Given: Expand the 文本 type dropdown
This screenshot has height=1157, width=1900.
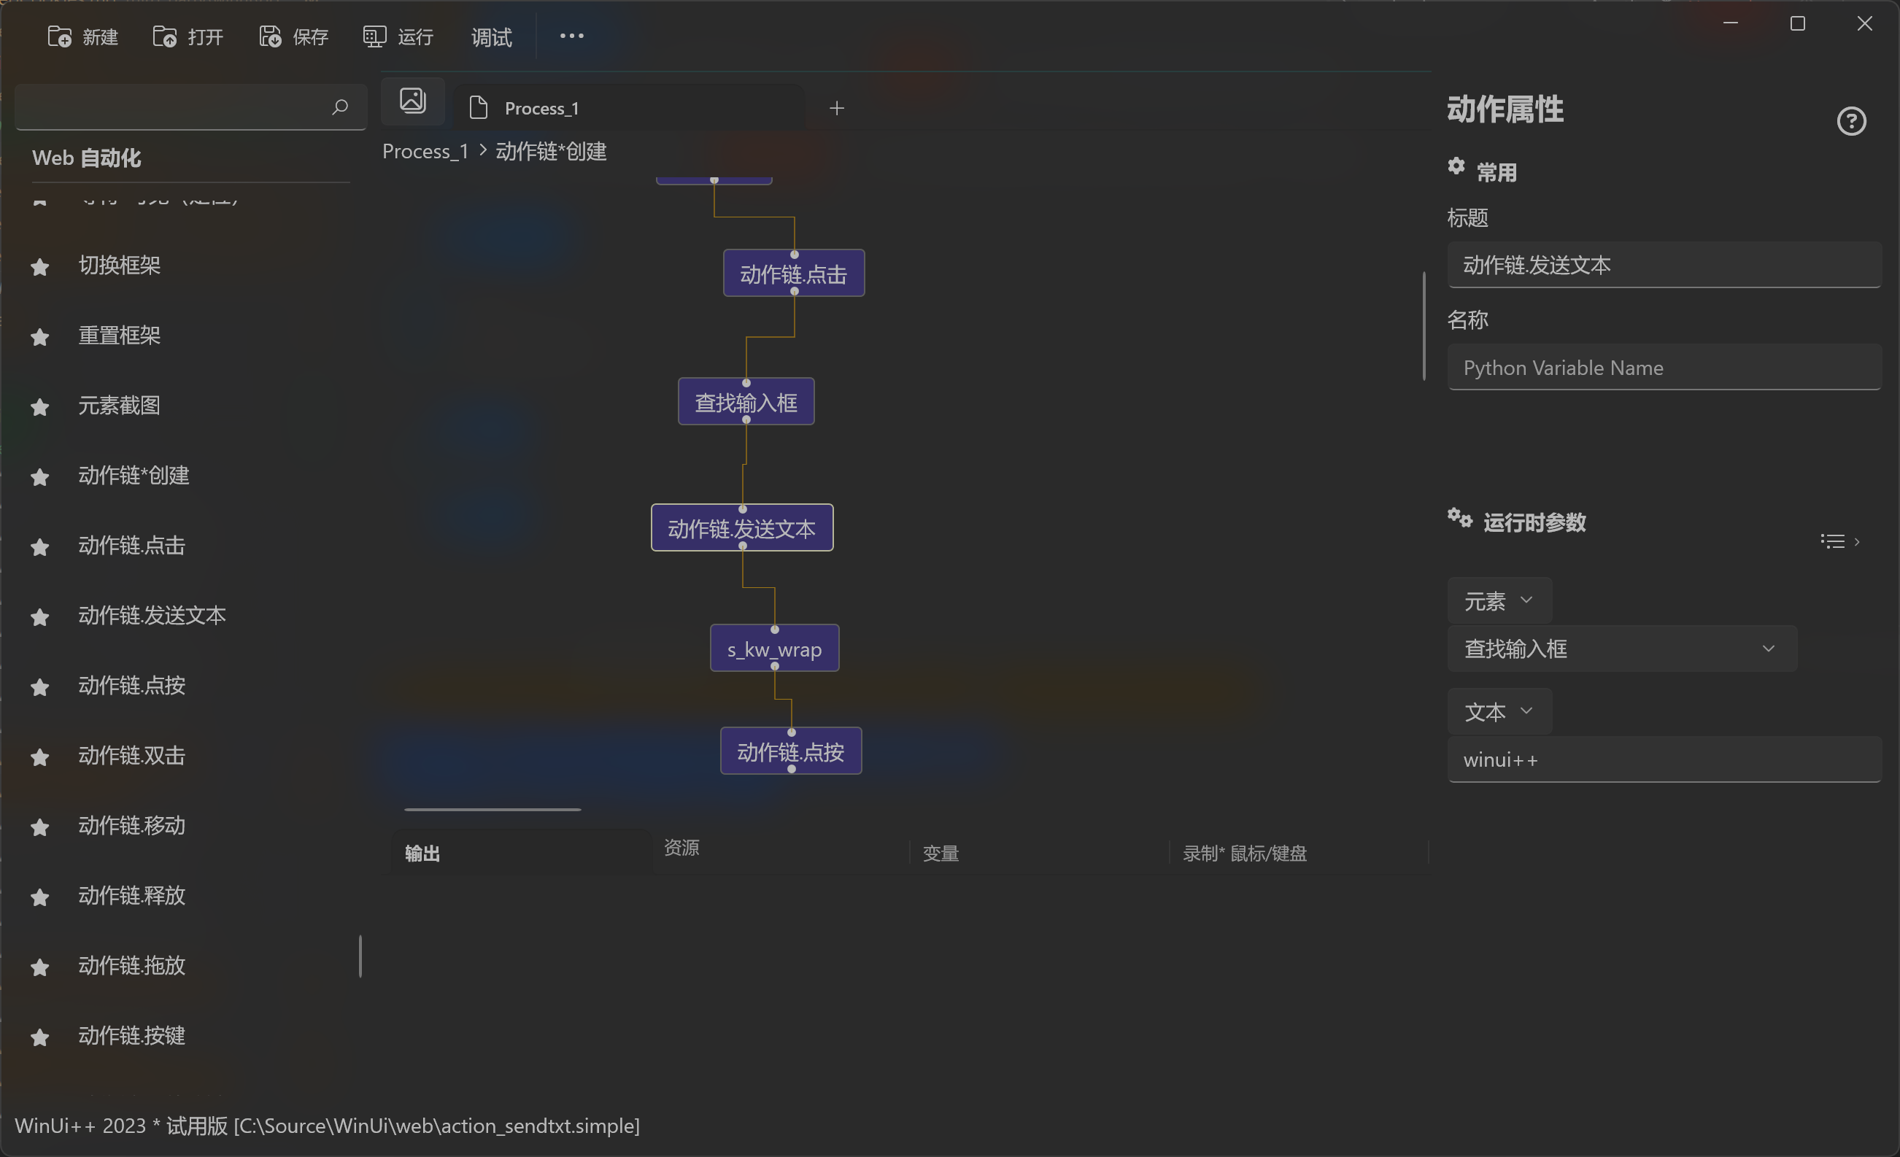Looking at the screenshot, I should 1498,711.
